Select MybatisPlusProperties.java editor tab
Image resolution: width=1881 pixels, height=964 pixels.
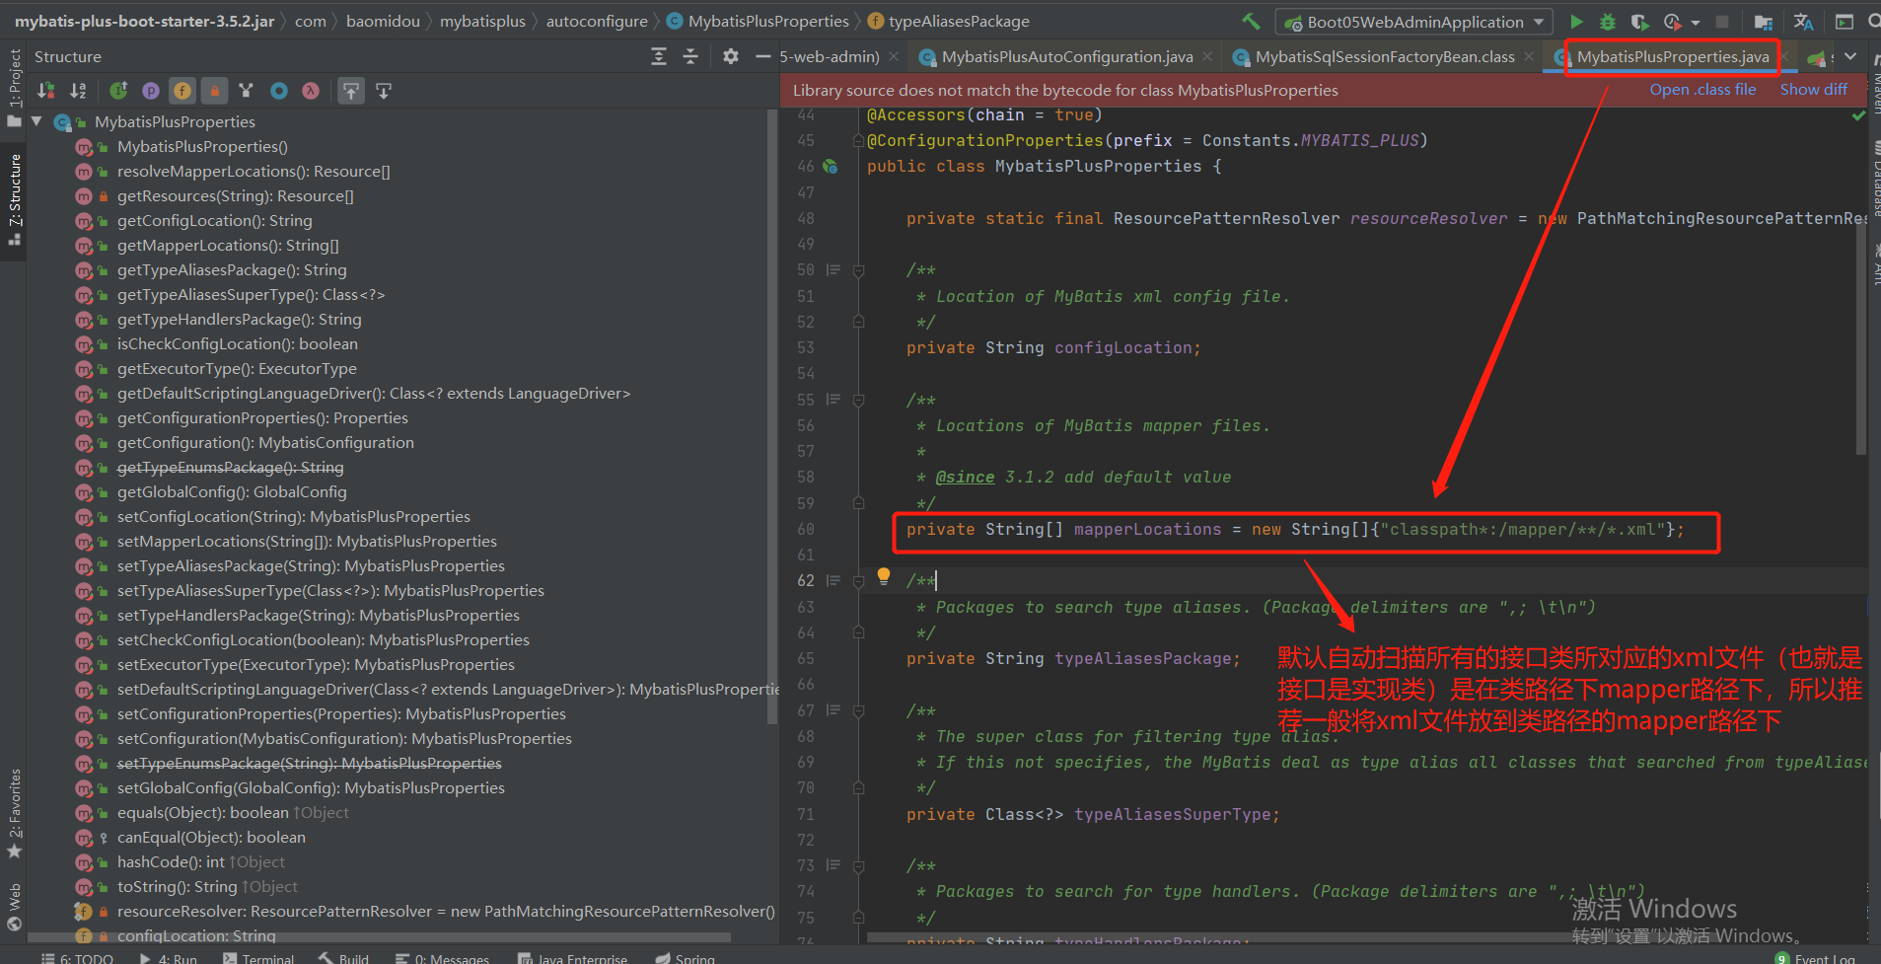1673,57
